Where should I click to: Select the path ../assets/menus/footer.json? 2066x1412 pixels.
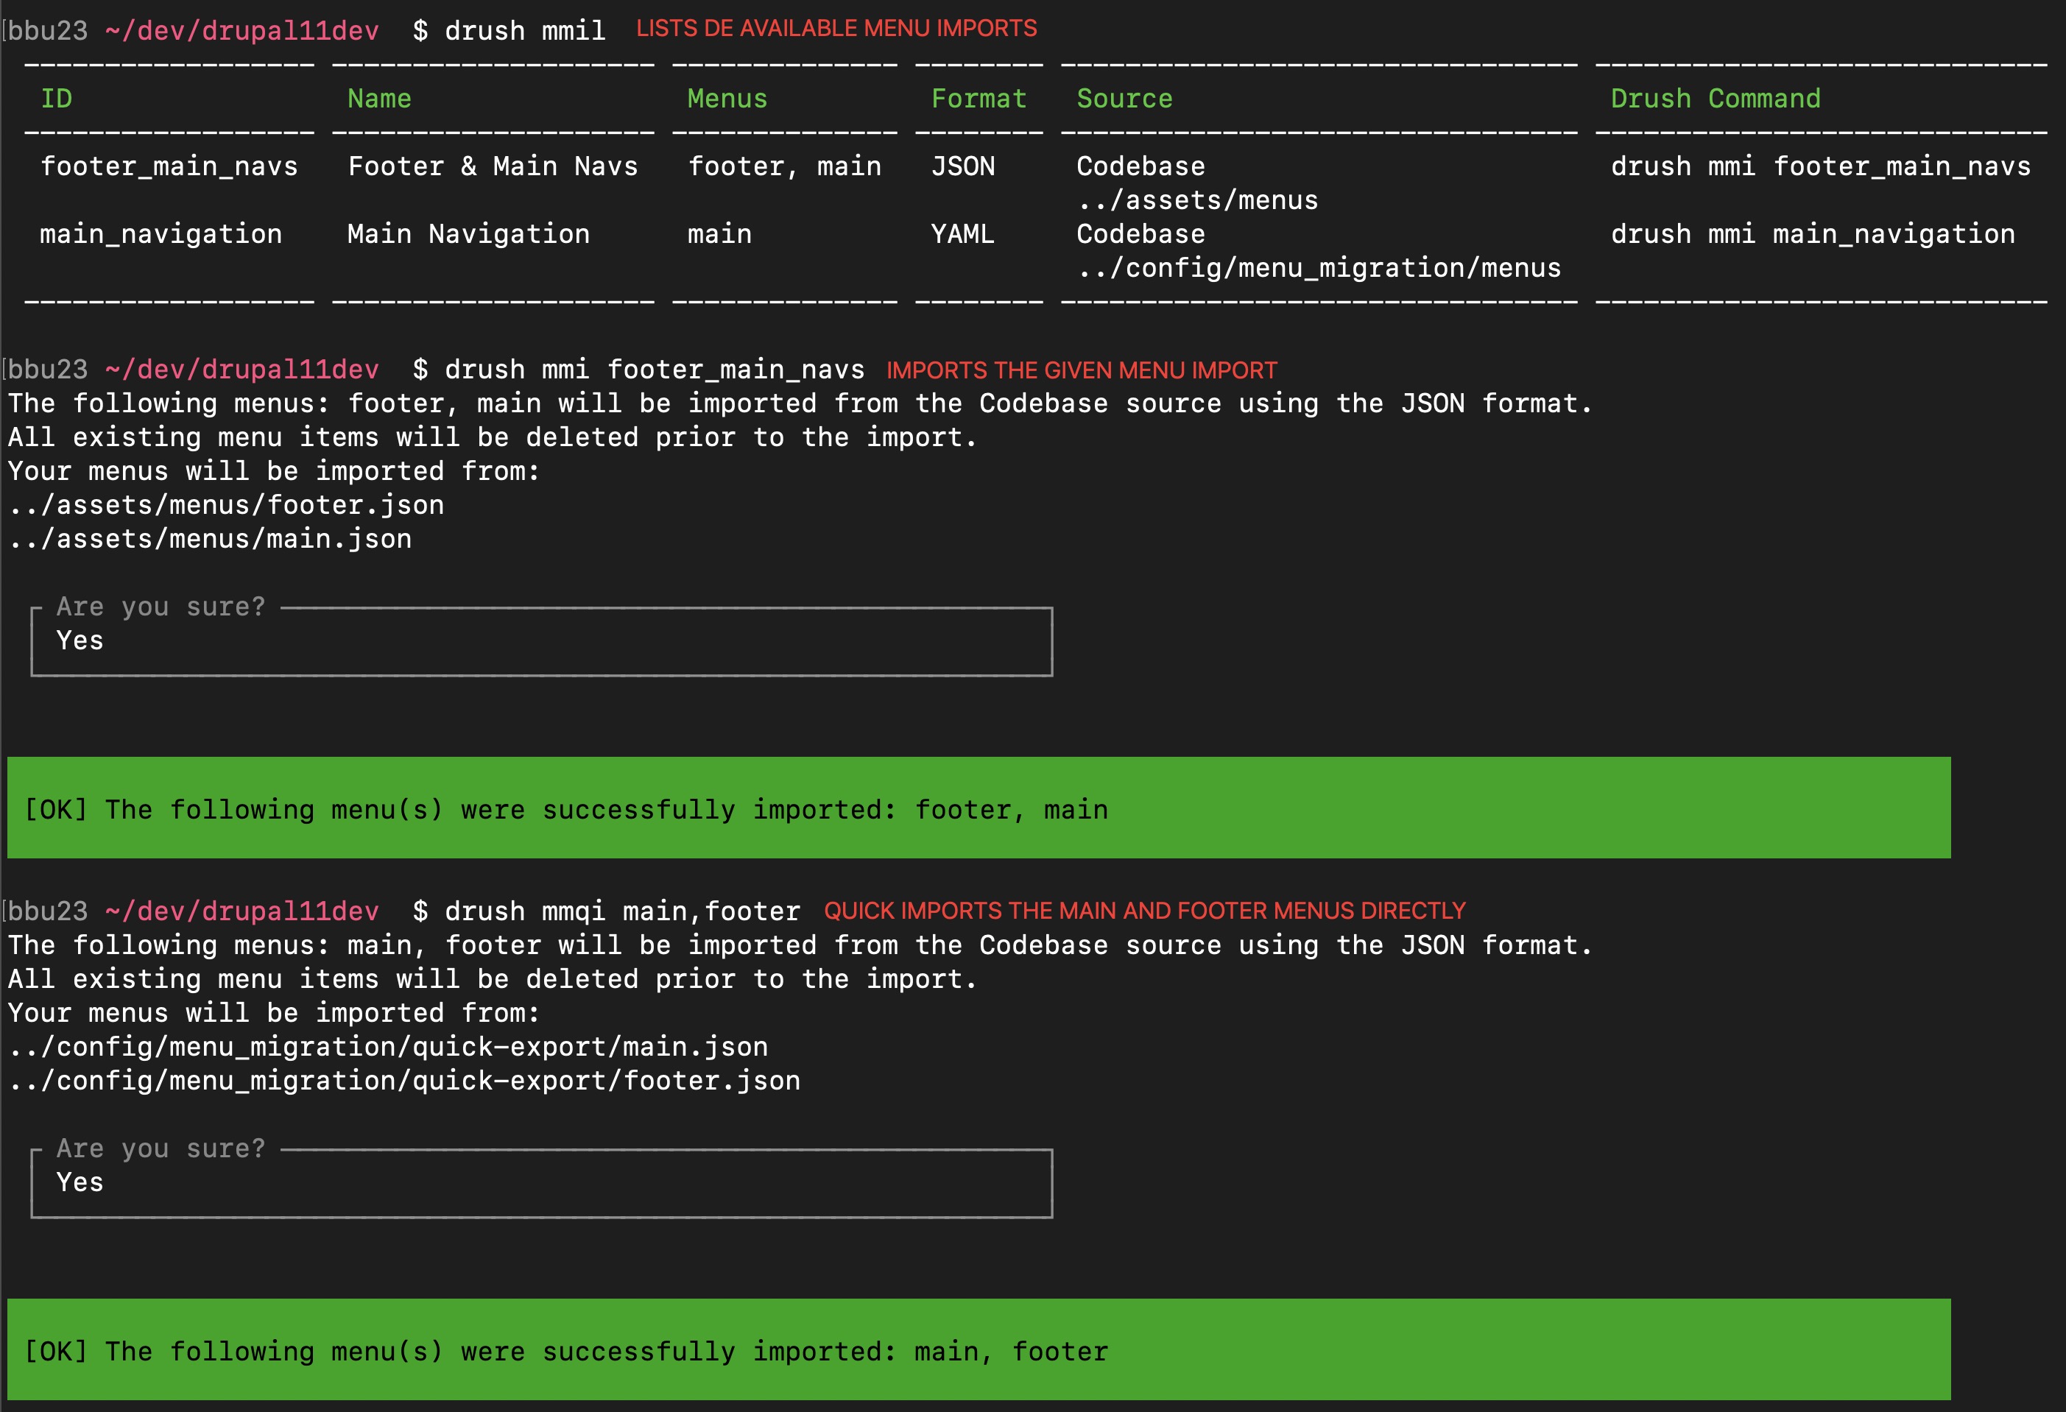[227, 504]
